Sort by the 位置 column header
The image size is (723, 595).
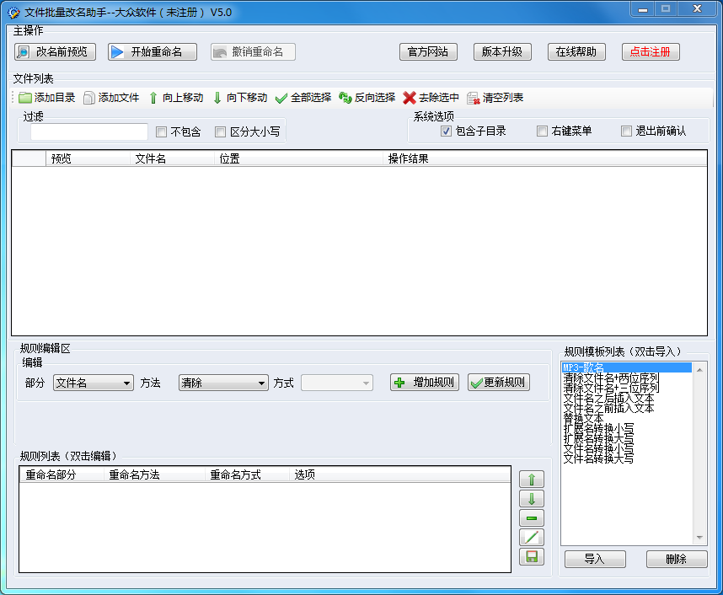(298, 158)
